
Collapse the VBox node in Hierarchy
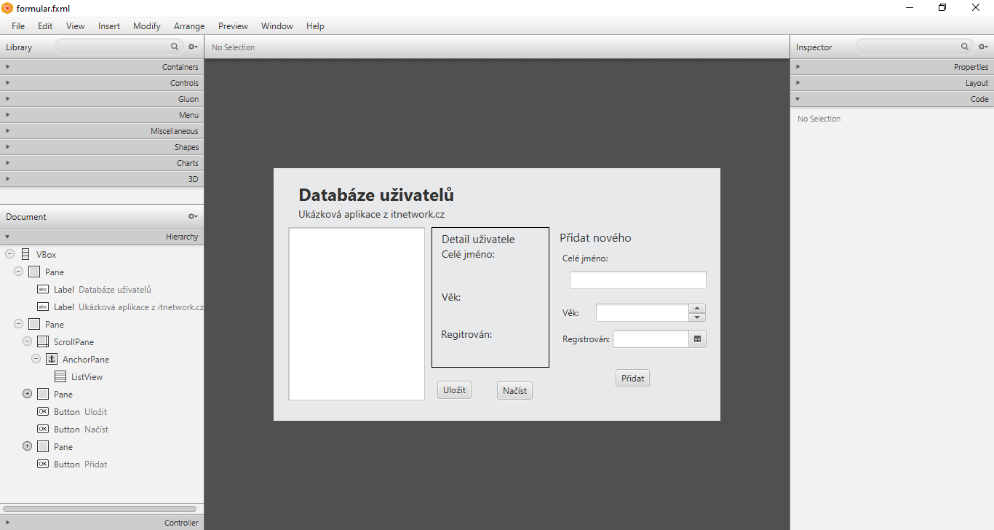9,254
